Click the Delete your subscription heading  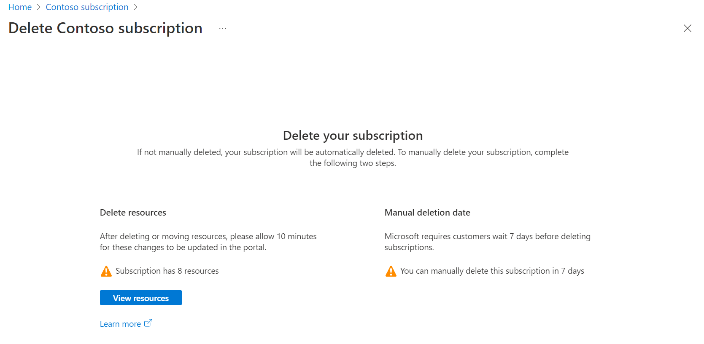(353, 136)
